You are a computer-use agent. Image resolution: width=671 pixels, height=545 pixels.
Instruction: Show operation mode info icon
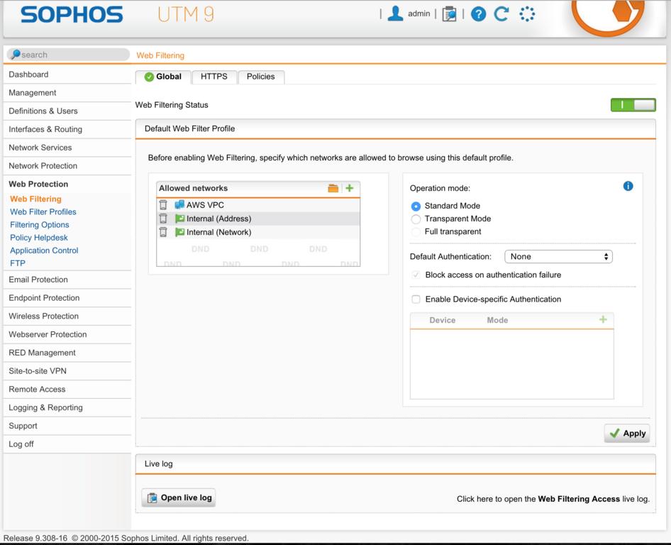click(x=628, y=186)
